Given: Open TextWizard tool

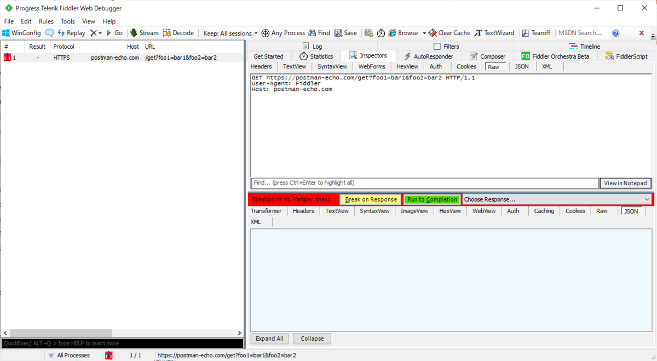Looking at the screenshot, I should tap(494, 33).
